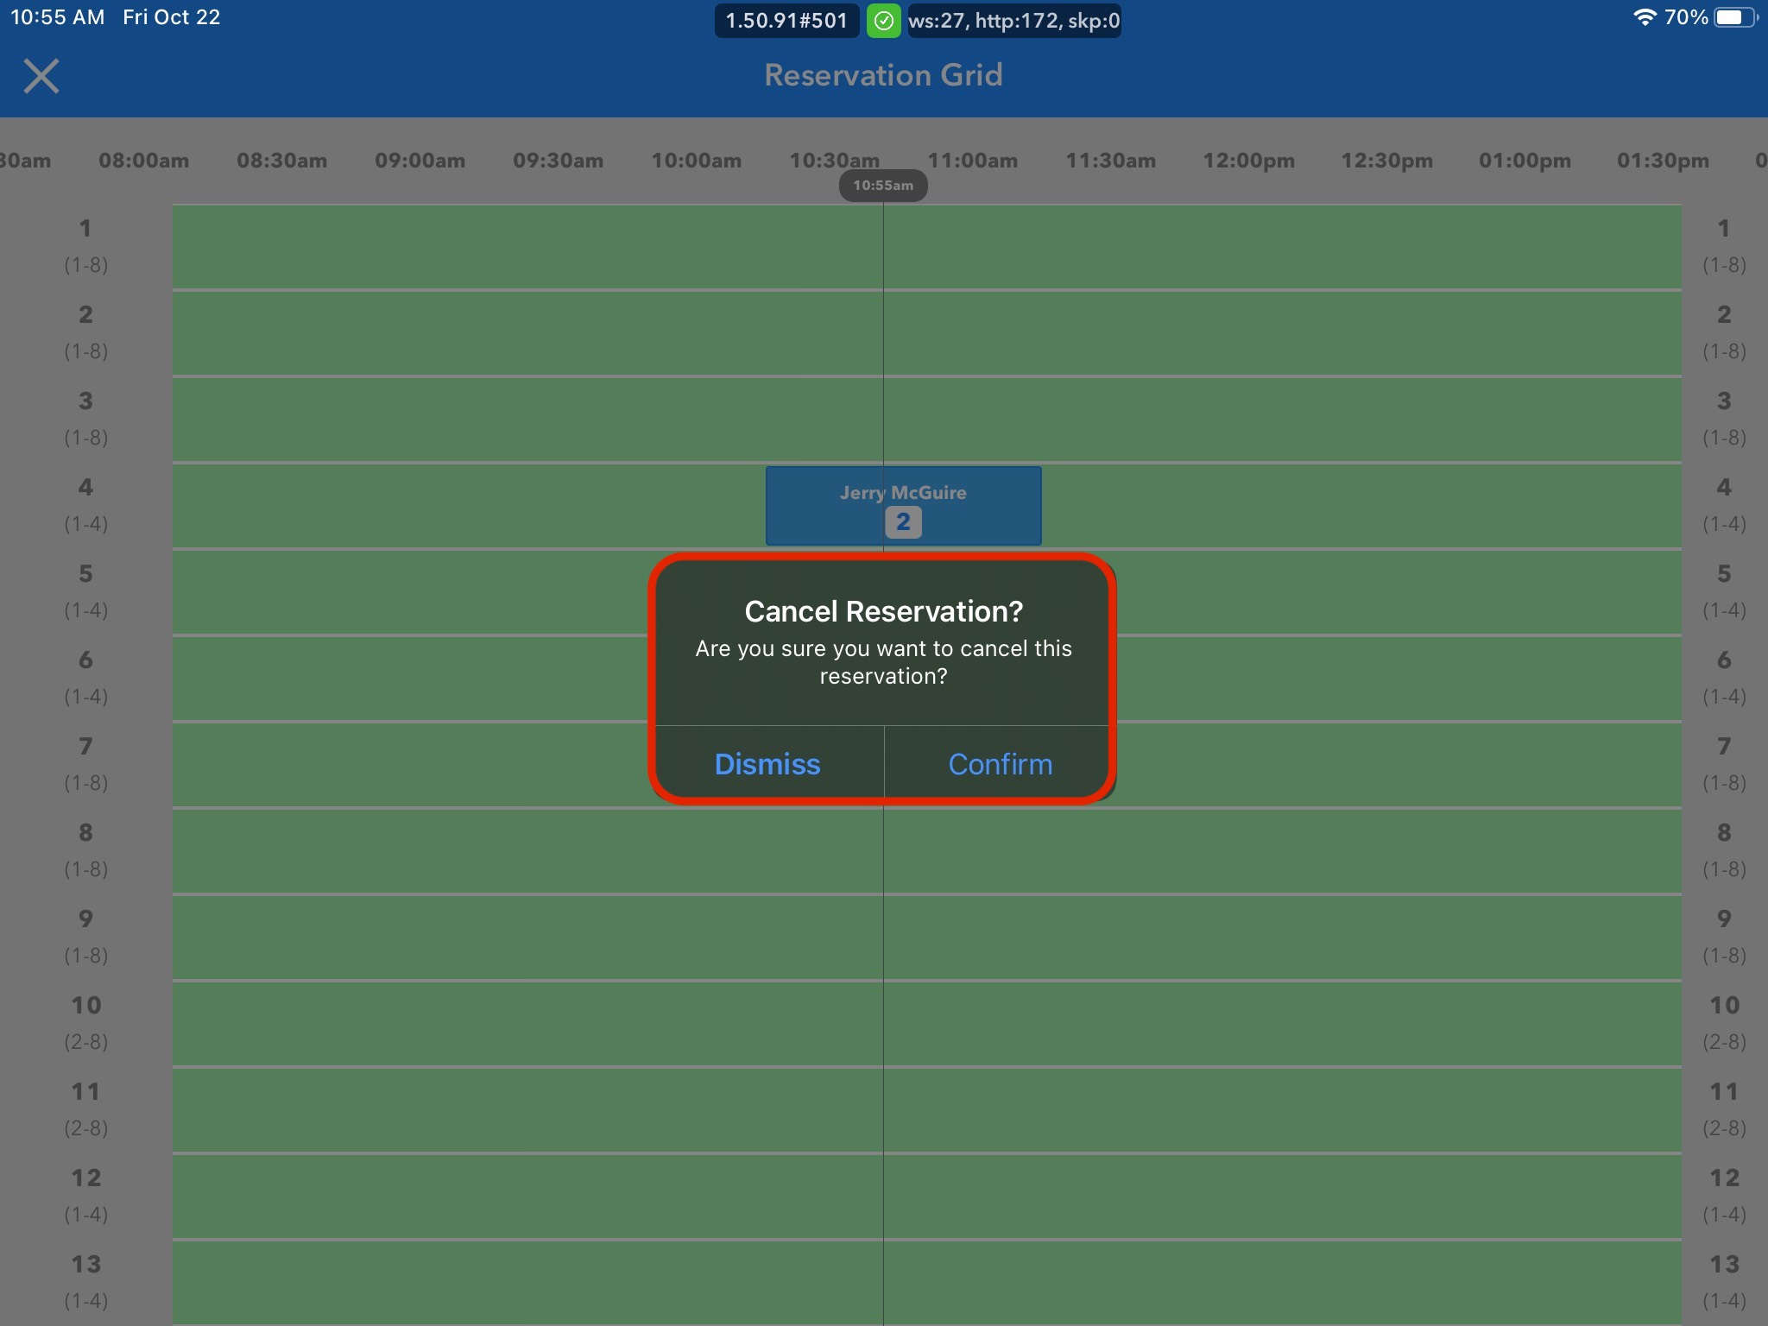Click the party size 2 badge
This screenshot has width=1768, height=1326.
click(x=903, y=522)
